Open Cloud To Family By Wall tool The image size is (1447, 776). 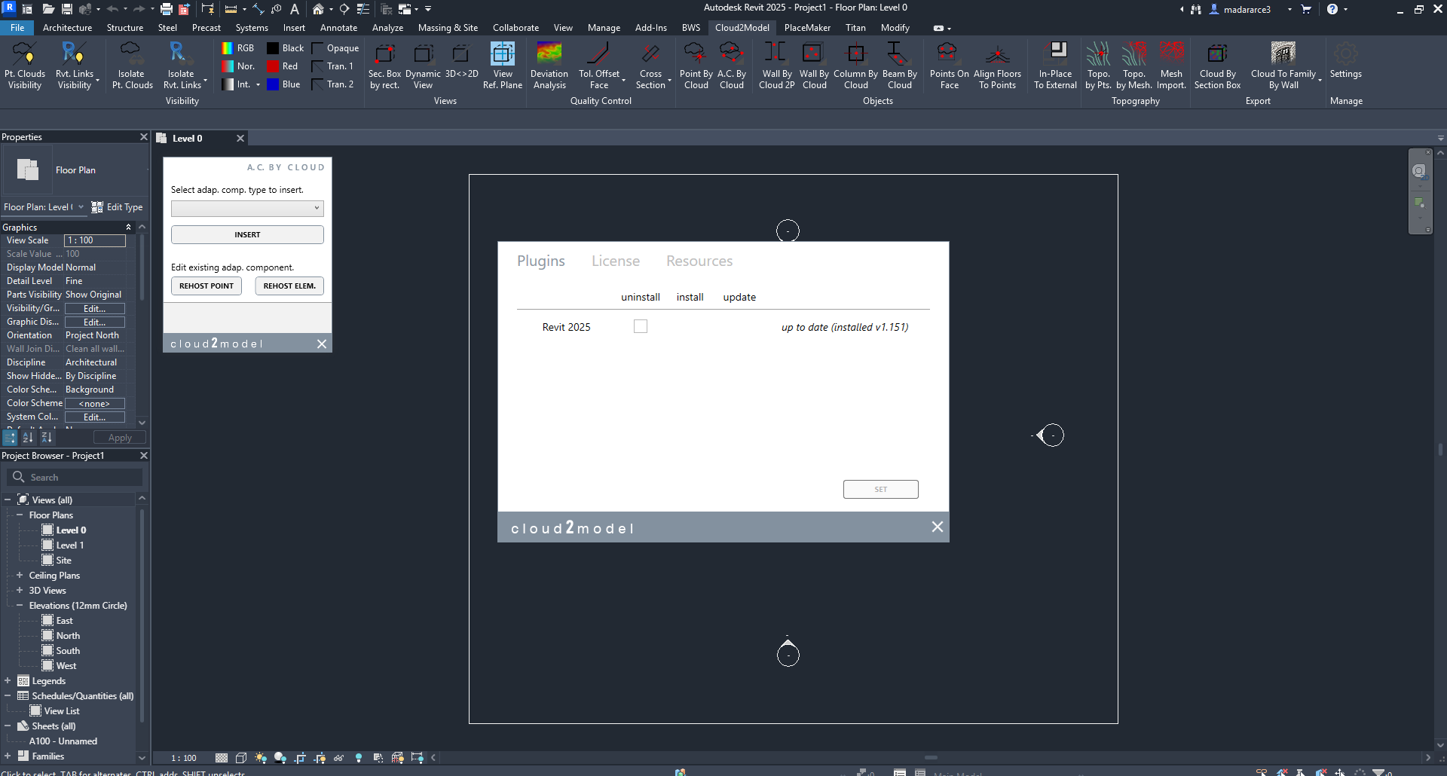1283,66
